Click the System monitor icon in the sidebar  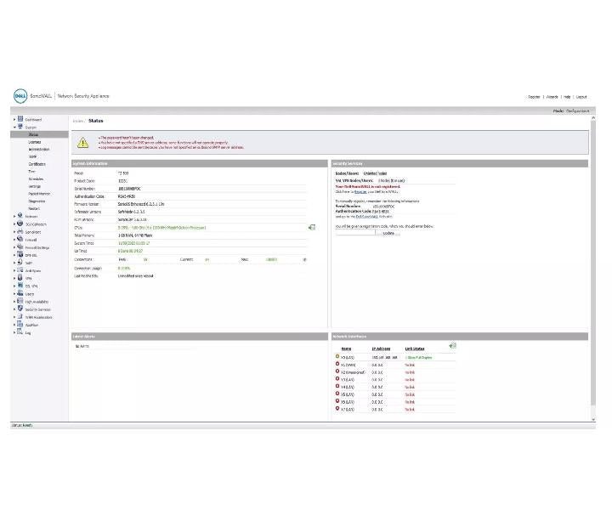coord(20,127)
